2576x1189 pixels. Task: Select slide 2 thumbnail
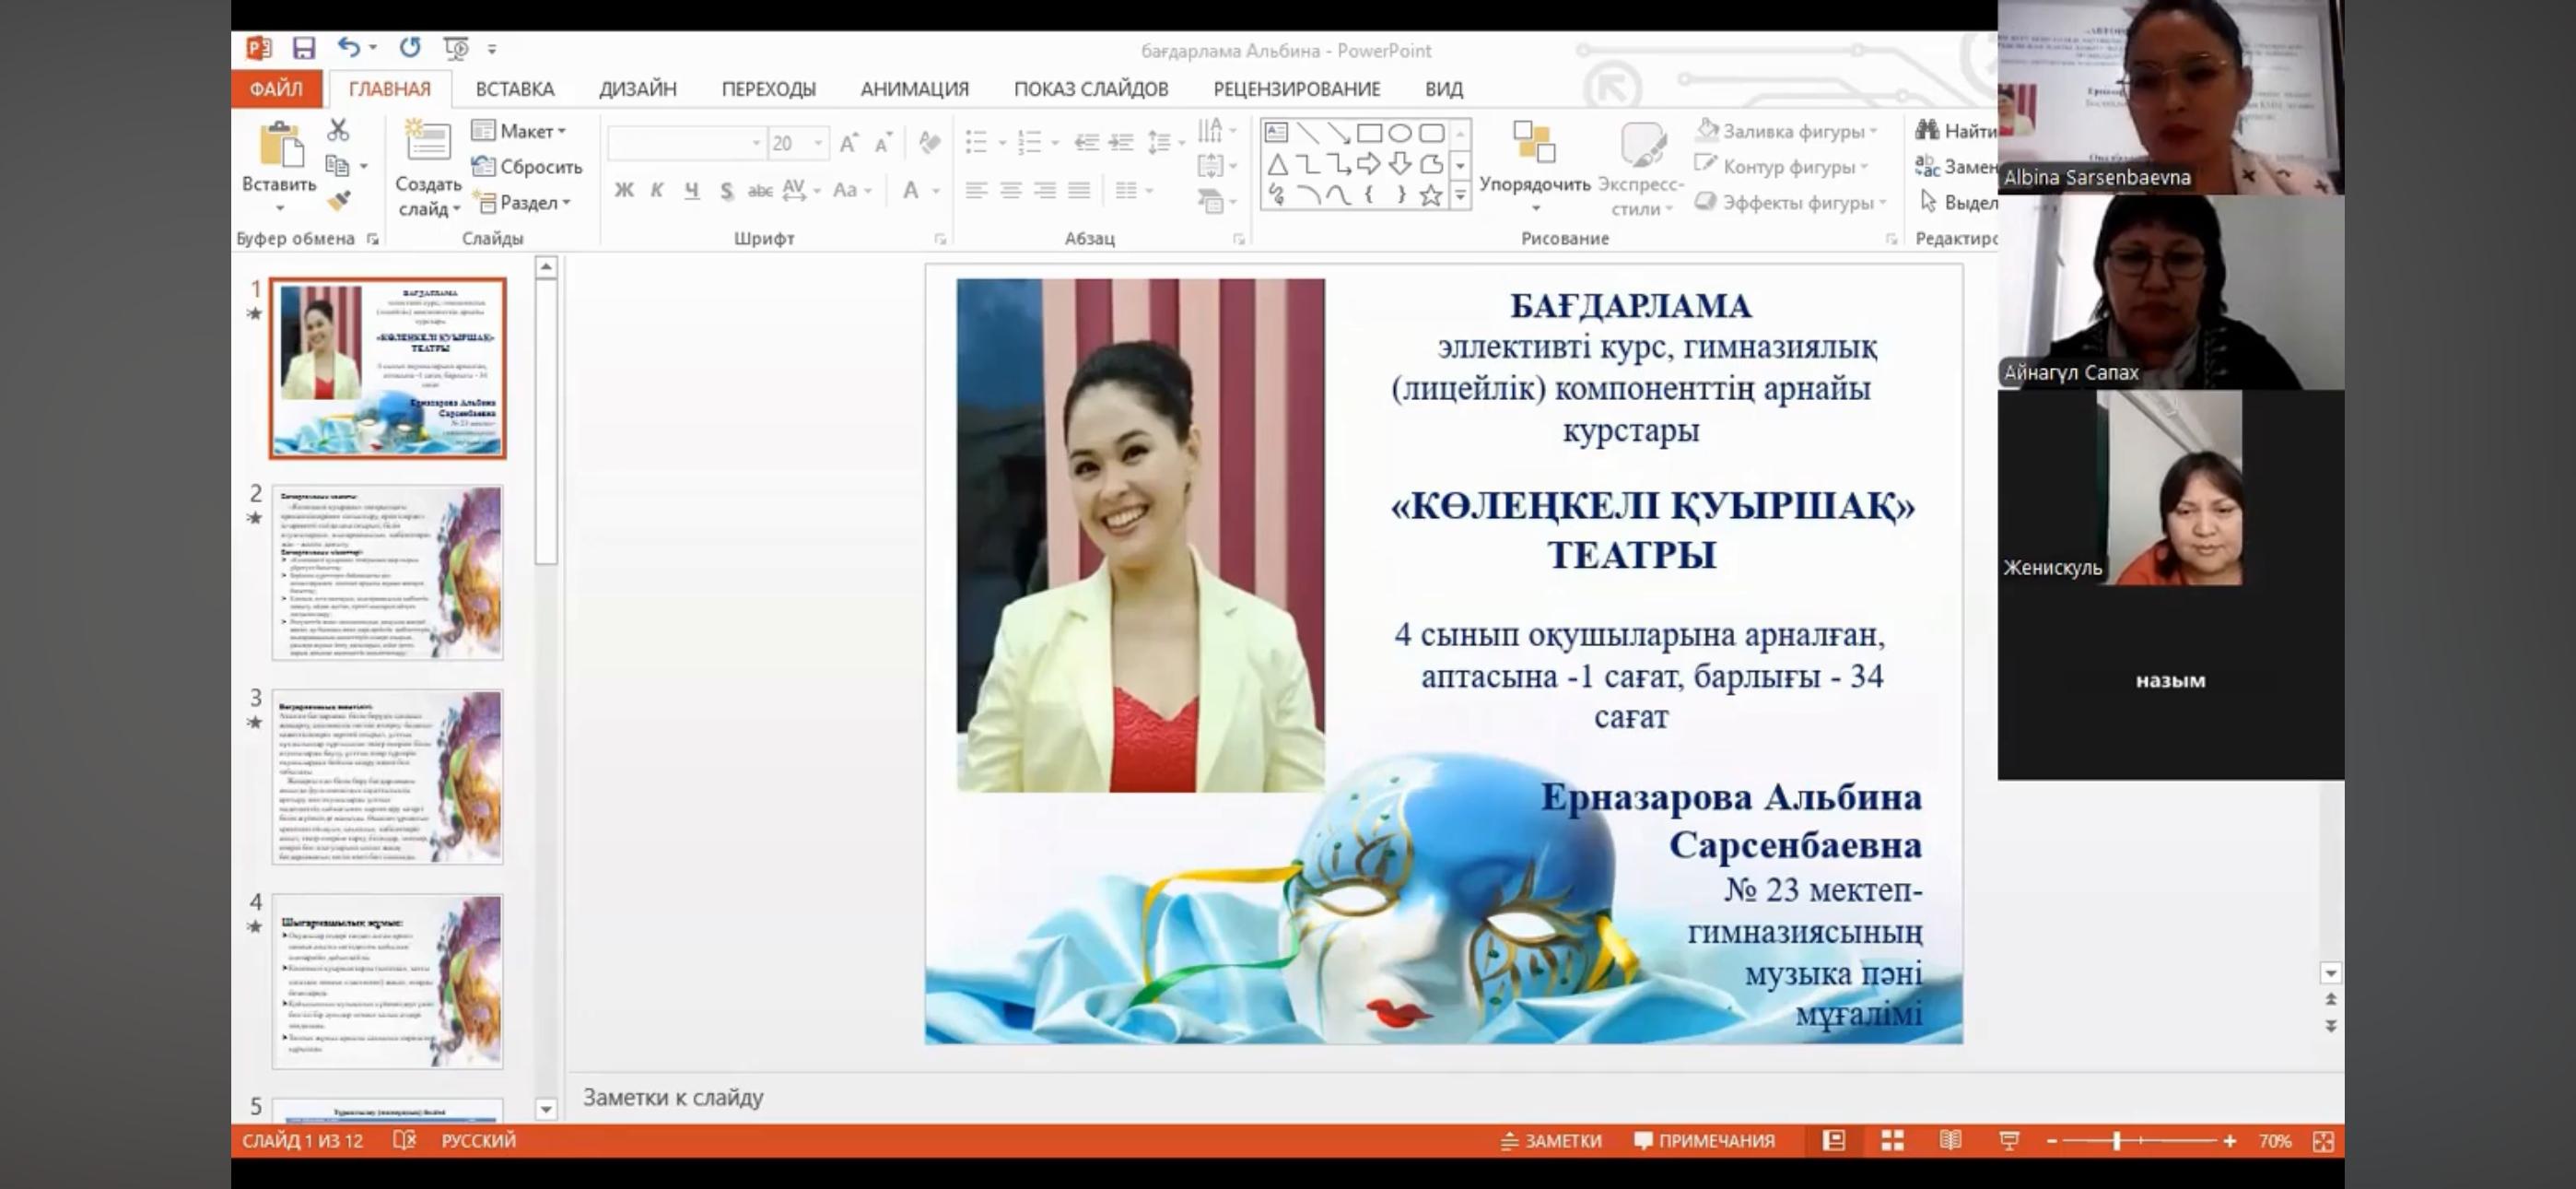pyautogui.click(x=387, y=572)
